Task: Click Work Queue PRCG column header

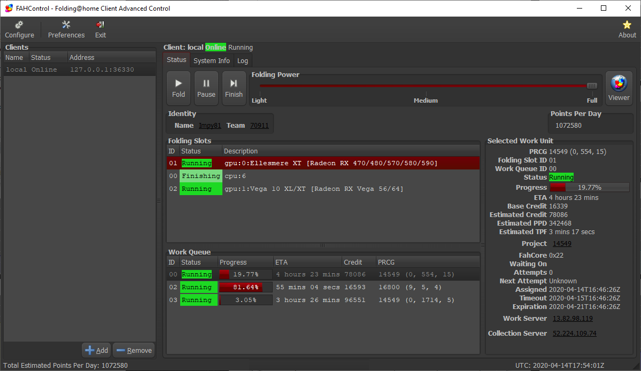Action: (x=428, y=262)
